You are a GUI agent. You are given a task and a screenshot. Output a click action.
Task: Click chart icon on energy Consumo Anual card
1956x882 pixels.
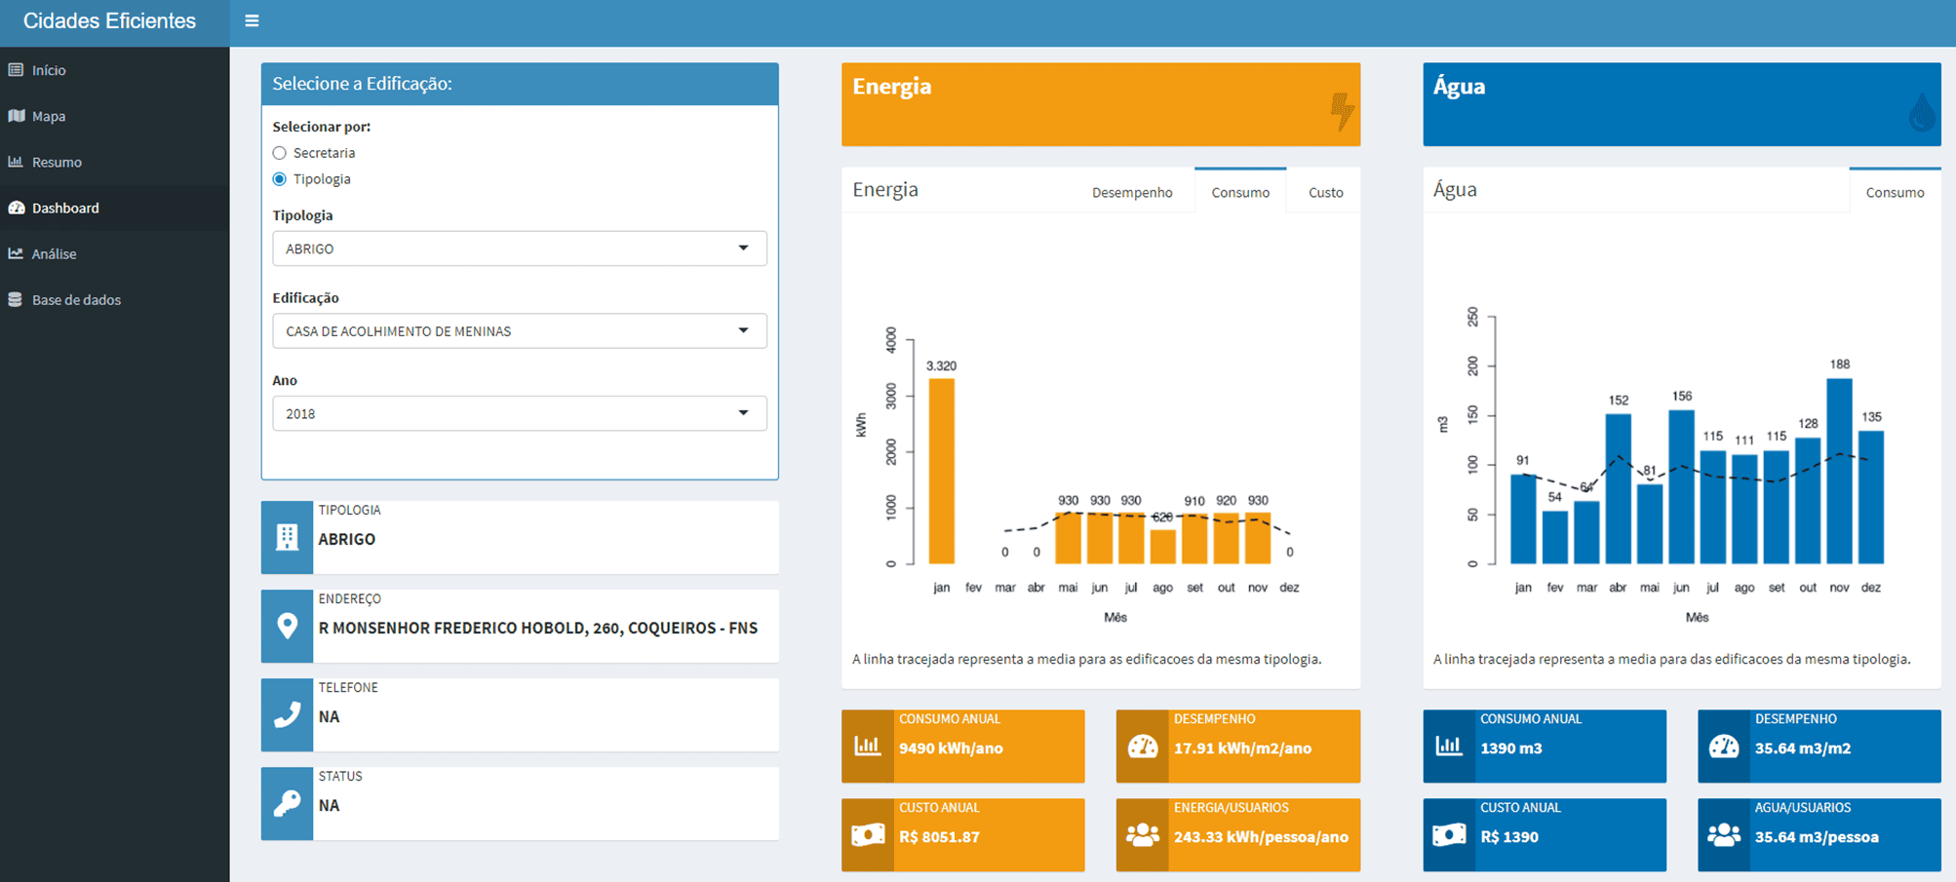coord(867,747)
